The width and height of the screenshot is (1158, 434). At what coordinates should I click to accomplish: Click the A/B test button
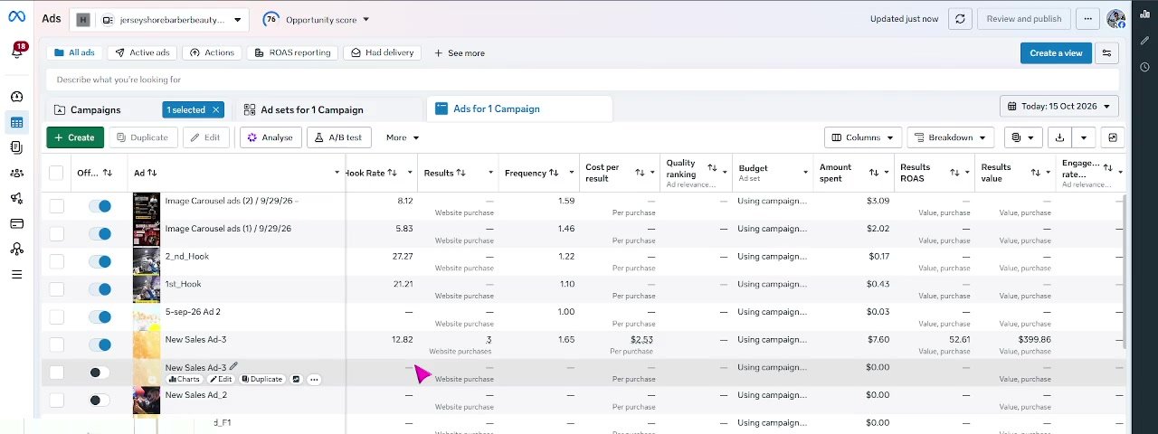click(339, 137)
